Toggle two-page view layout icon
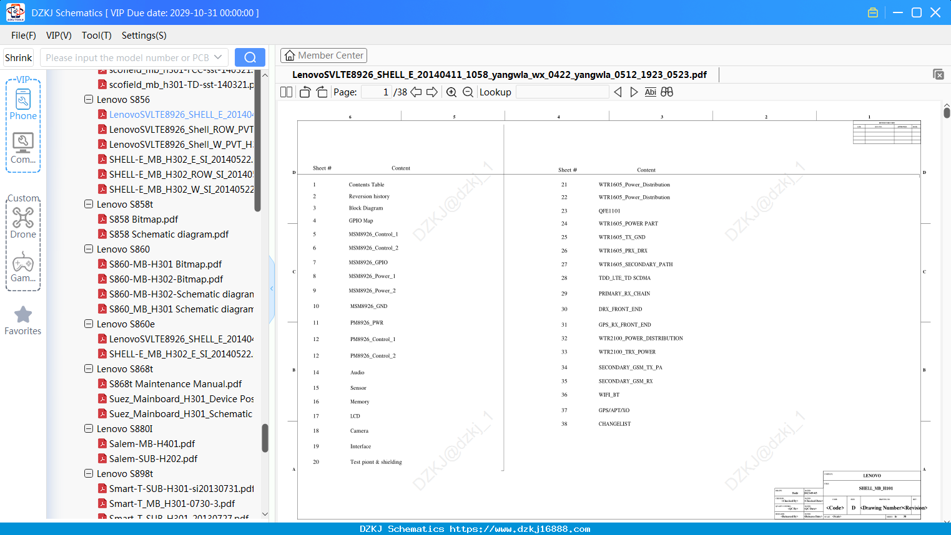951x535 pixels. click(287, 92)
